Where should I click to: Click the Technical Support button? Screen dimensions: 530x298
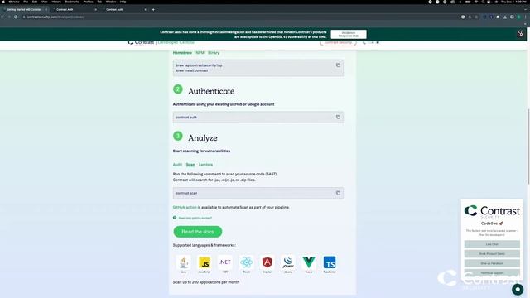(492, 272)
